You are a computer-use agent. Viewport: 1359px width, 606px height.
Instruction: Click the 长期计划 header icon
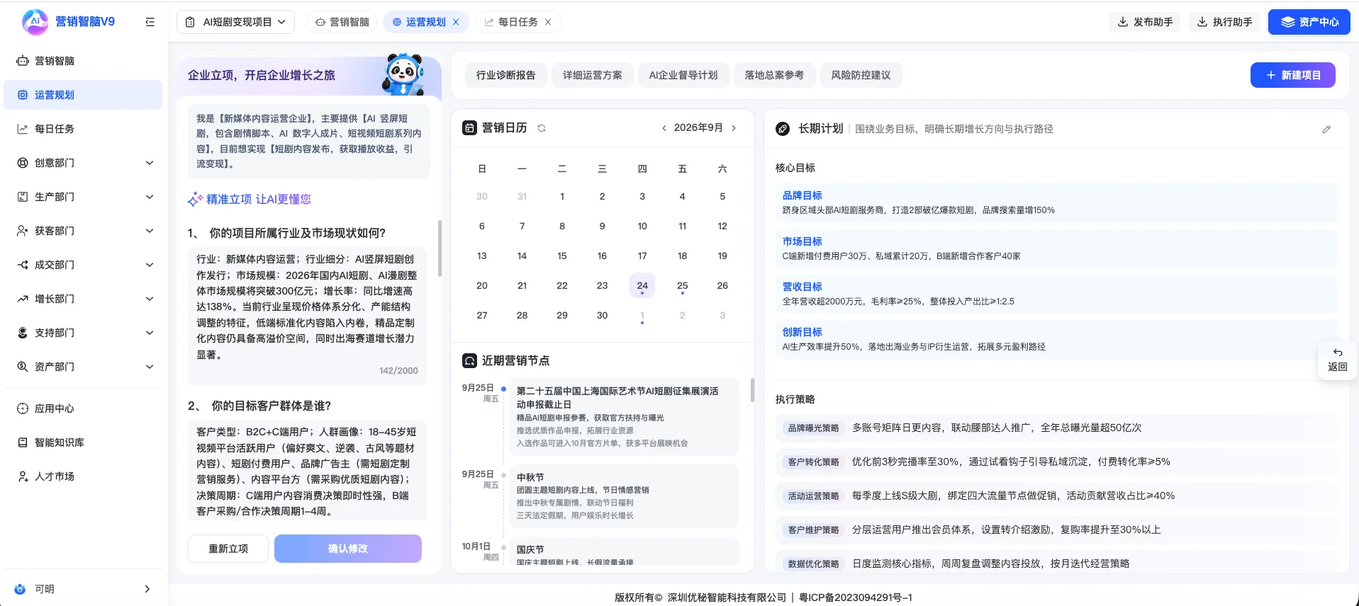tap(783, 129)
